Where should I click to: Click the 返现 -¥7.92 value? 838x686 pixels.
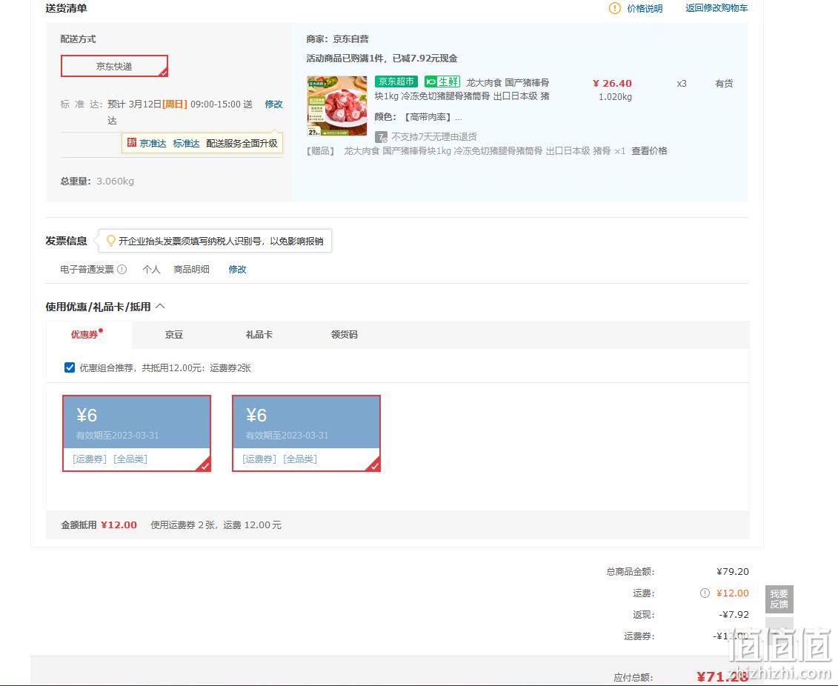click(x=734, y=614)
